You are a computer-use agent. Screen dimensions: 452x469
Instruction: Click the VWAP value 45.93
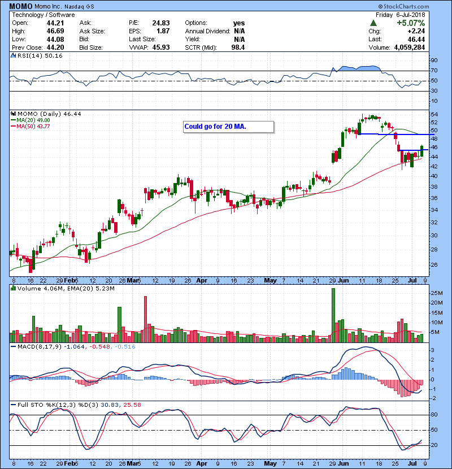pos(161,47)
